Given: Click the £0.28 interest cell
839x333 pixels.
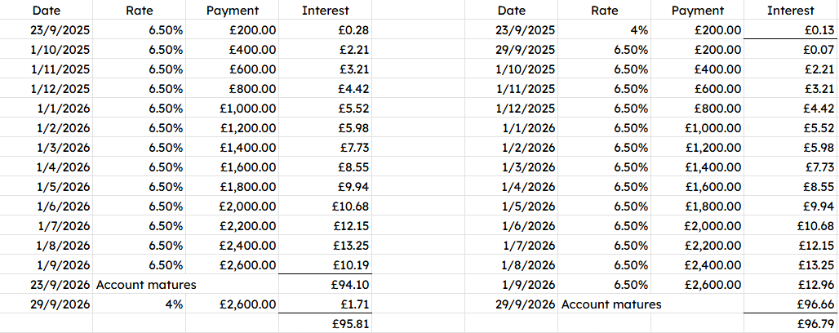Looking at the screenshot, I should (x=326, y=30).
